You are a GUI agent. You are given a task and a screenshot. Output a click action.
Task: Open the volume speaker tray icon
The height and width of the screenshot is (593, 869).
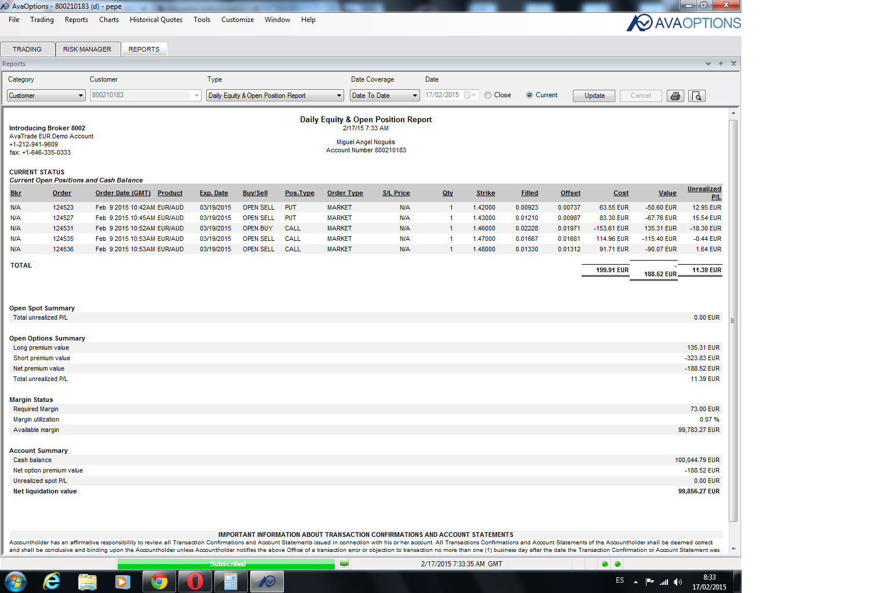pyautogui.click(x=678, y=582)
